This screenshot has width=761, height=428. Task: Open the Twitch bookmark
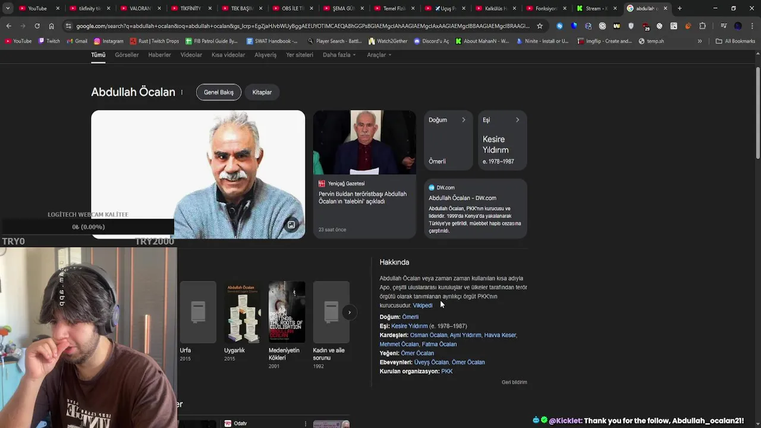[x=49, y=41]
